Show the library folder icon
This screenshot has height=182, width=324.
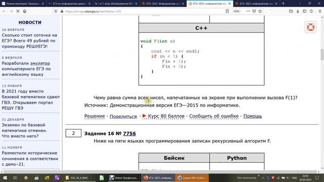(x=291, y=11)
